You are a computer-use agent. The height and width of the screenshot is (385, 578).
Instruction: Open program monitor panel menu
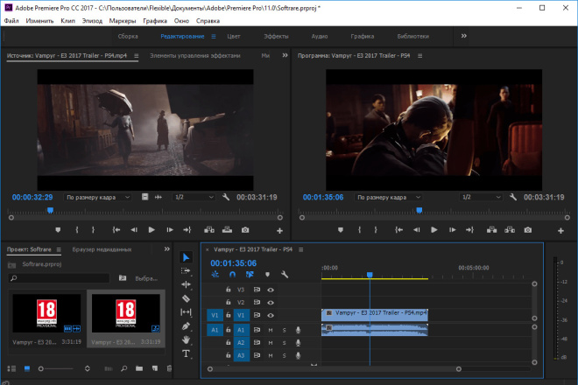point(419,56)
